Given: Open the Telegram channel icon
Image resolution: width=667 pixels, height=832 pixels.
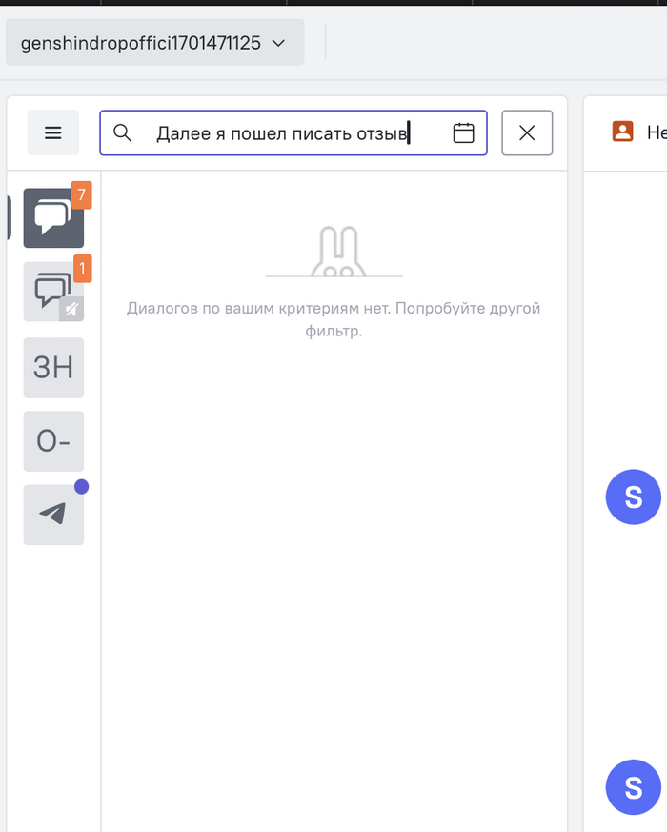Looking at the screenshot, I should (53, 515).
